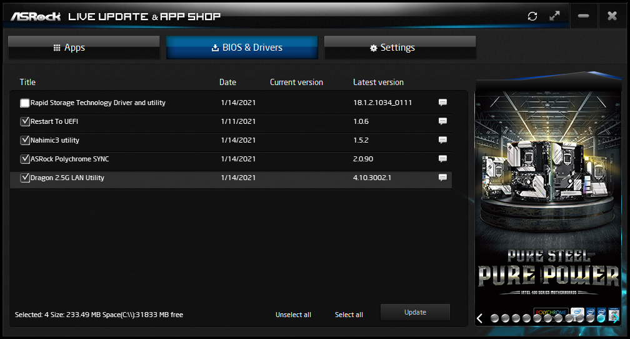This screenshot has width=630, height=339.
Task: Select the highlighted cyan banner dot
Action: click(601, 318)
